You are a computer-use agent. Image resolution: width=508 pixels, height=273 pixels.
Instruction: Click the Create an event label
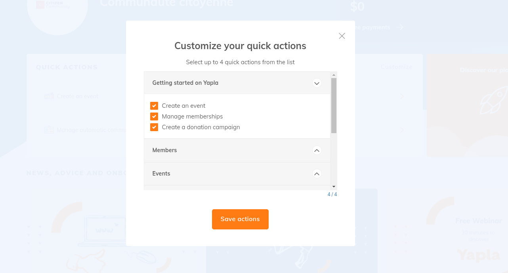click(183, 106)
